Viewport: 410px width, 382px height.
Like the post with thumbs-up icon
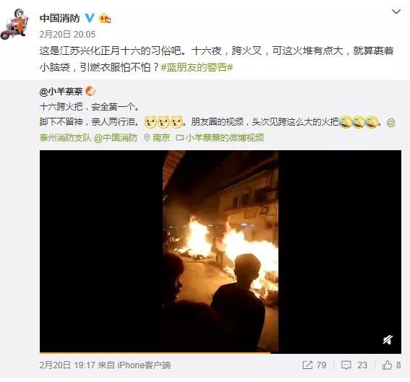point(391,365)
